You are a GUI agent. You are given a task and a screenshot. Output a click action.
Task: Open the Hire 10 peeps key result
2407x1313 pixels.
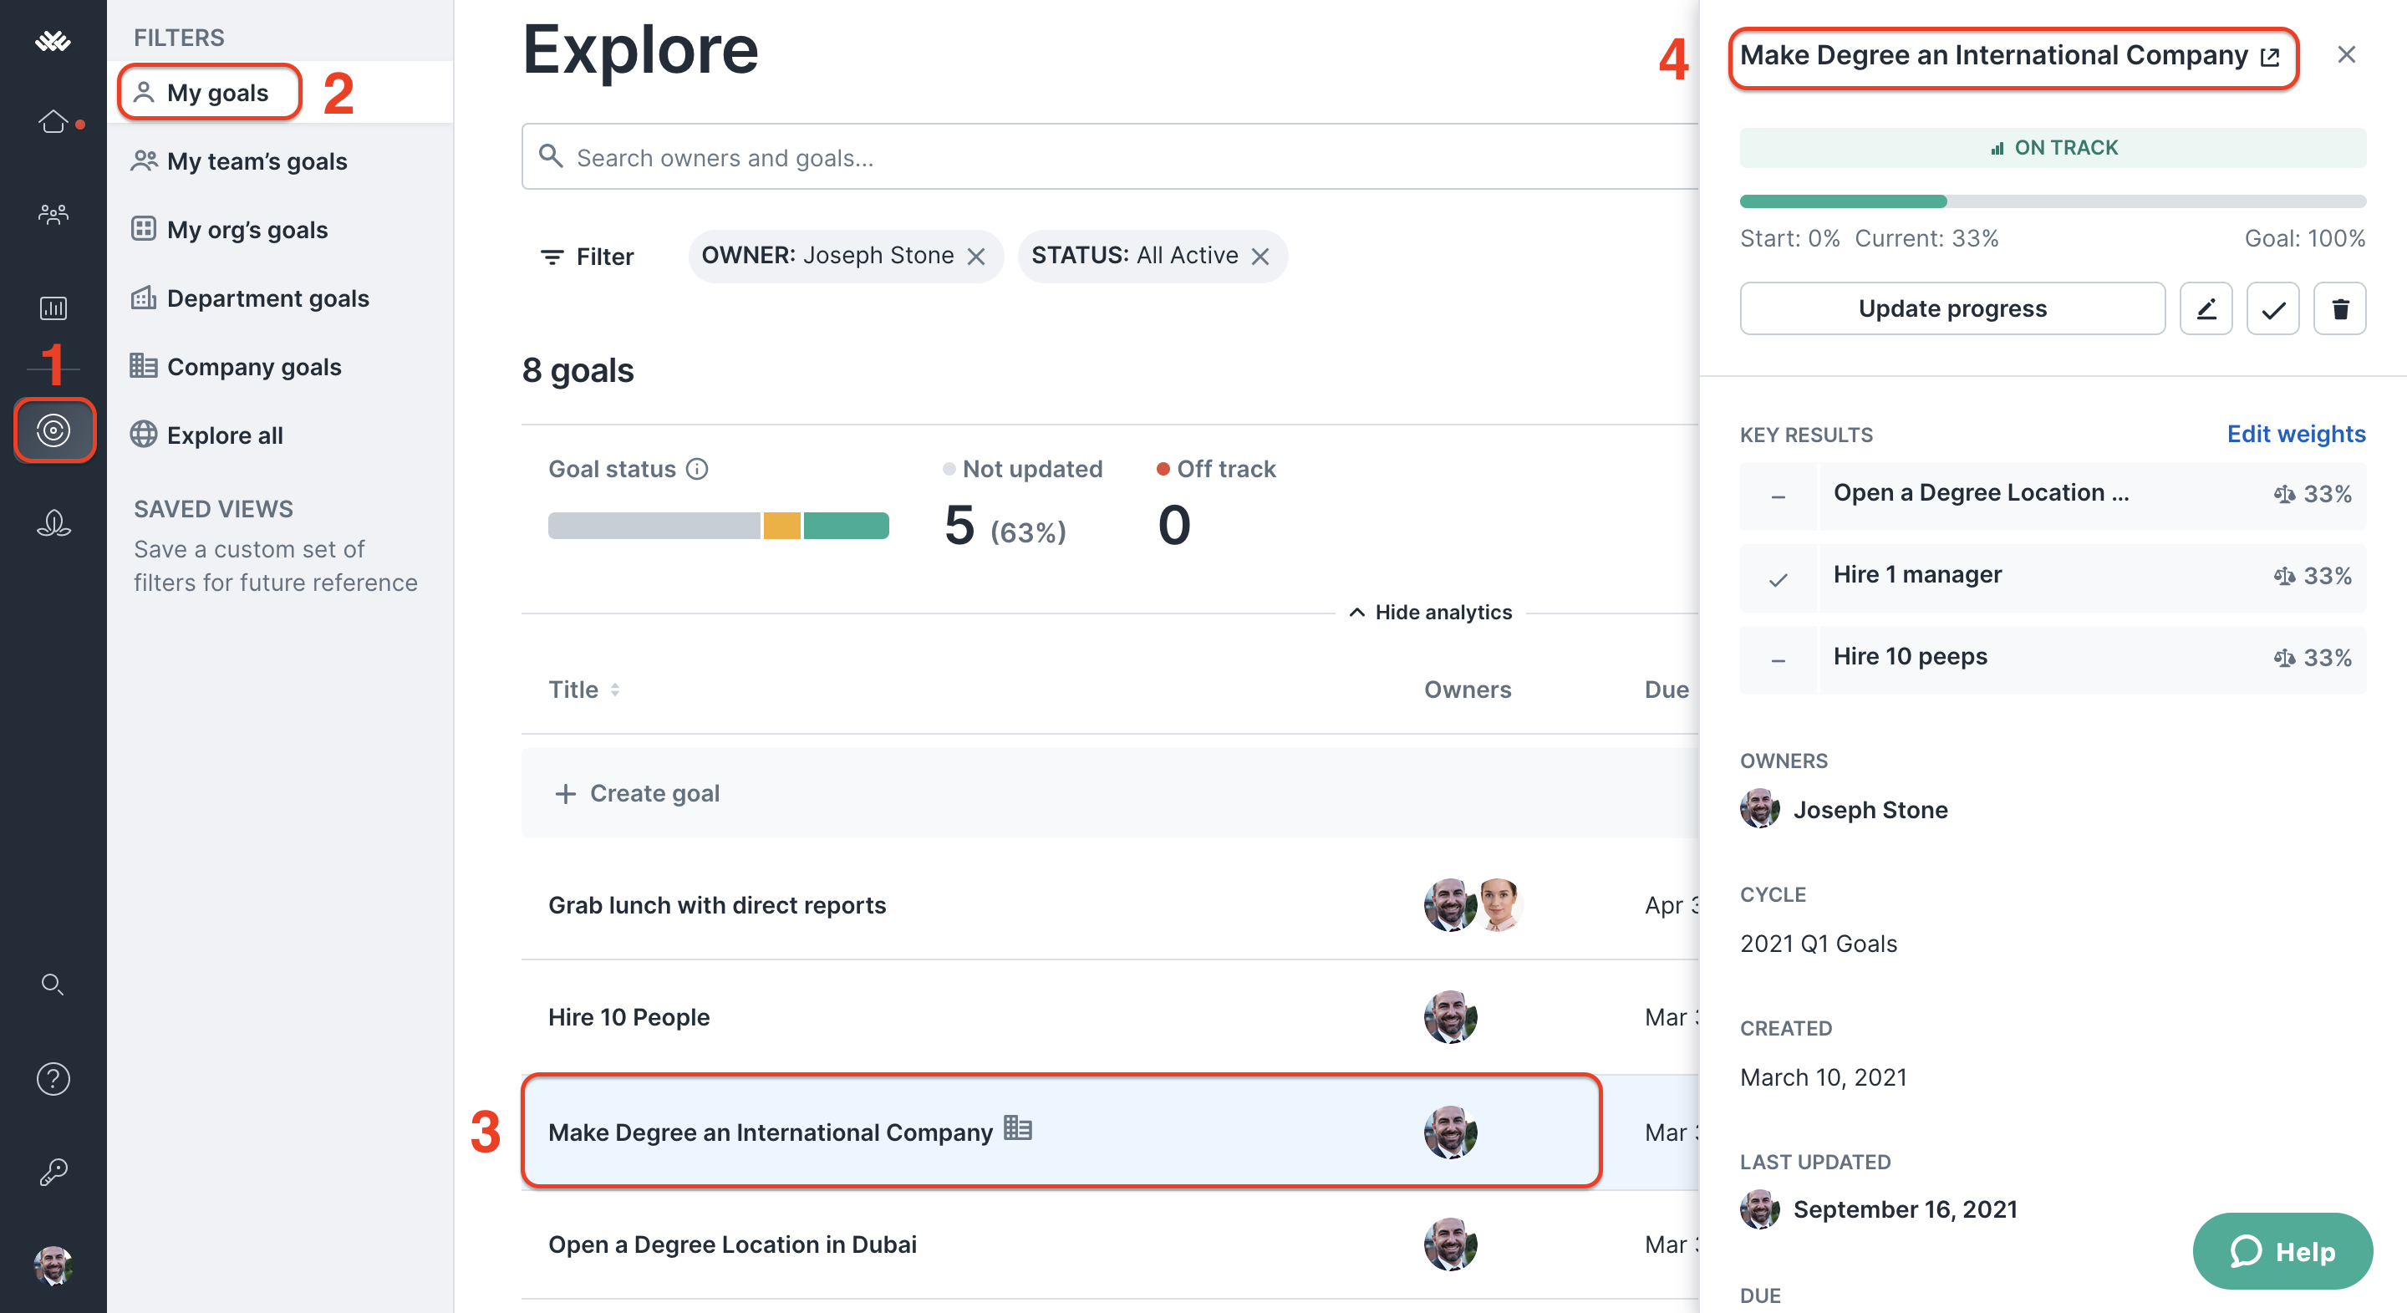tap(1910, 656)
